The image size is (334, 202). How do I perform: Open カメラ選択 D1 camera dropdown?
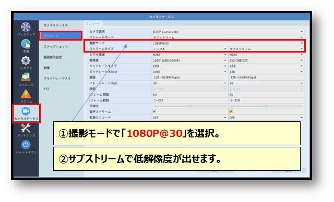click(x=228, y=32)
